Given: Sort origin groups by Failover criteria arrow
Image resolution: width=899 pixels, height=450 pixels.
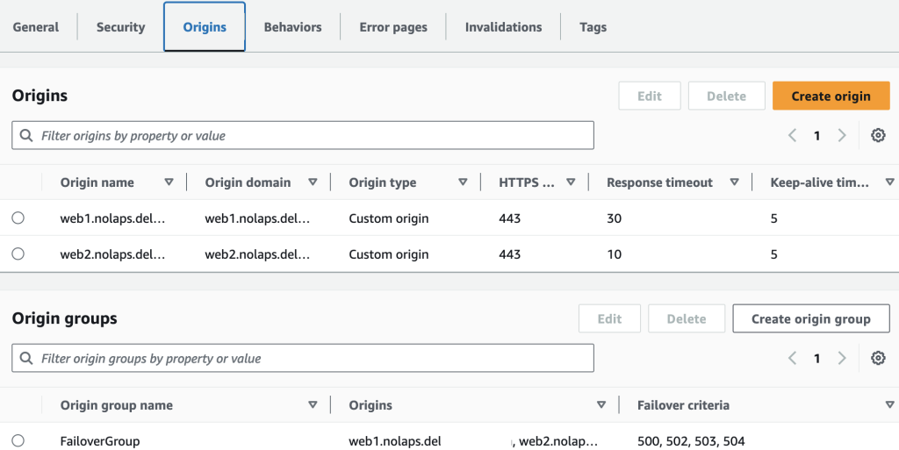Looking at the screenshot, I should (x=888, y=405).
